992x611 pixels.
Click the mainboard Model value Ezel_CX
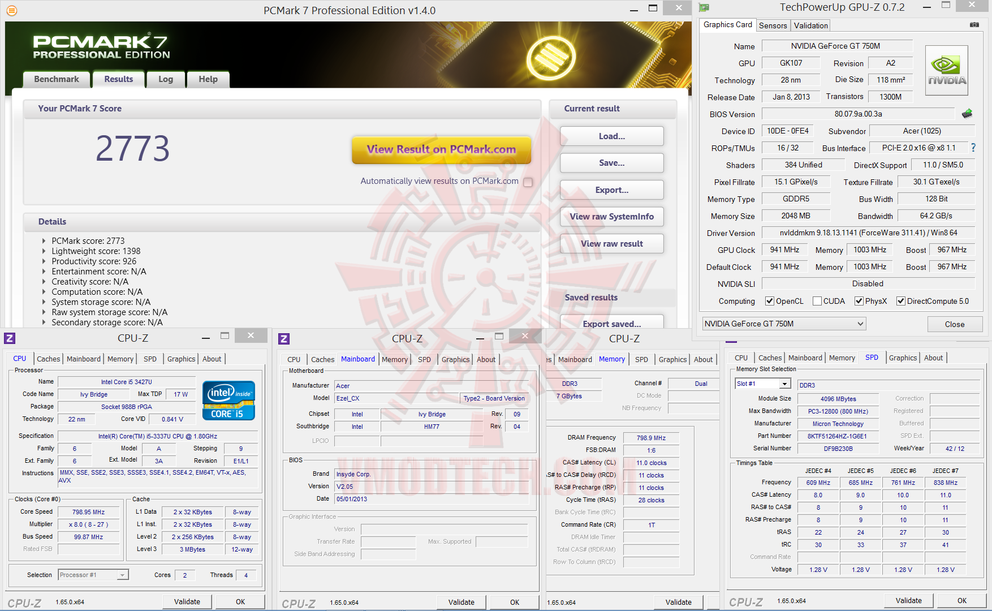click(x=396, y=398)
